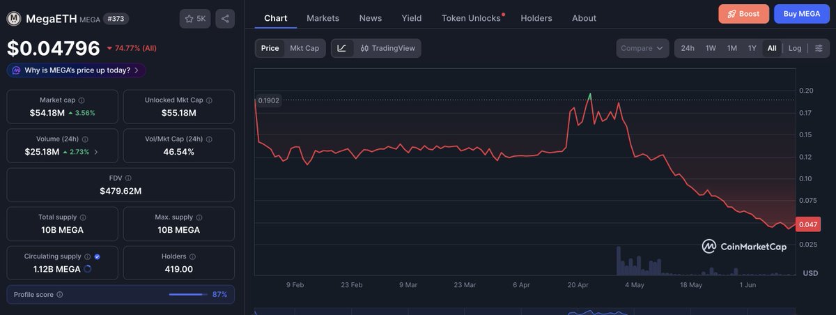
Task: Click Profile score info icon
Action: (x=60, y=295)
